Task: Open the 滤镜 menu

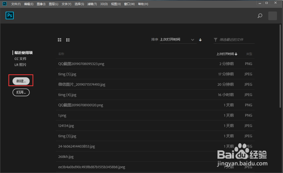Action: pos(92,4)
